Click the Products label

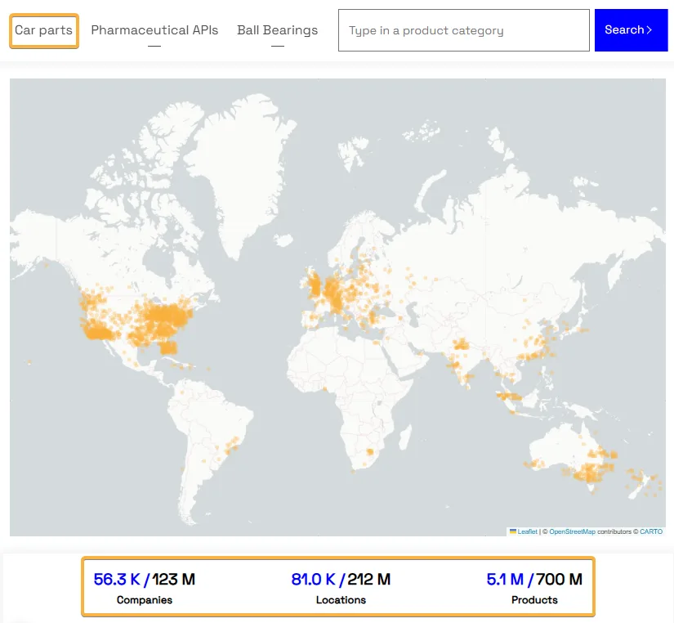534,600
